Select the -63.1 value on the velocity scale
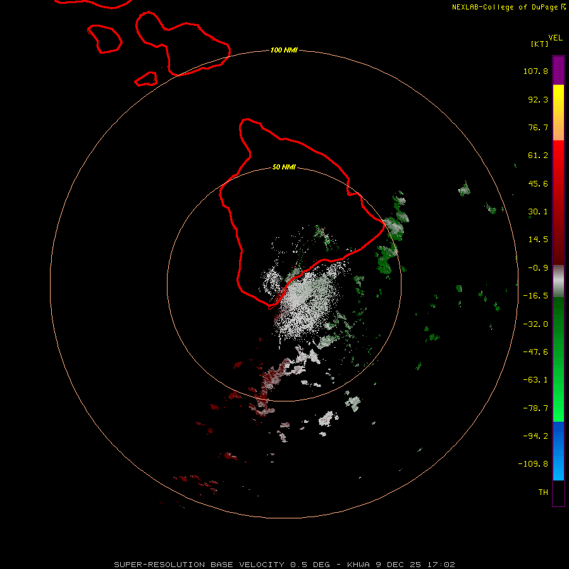Viewport: 569px width, 569px height. pos(535,380)
